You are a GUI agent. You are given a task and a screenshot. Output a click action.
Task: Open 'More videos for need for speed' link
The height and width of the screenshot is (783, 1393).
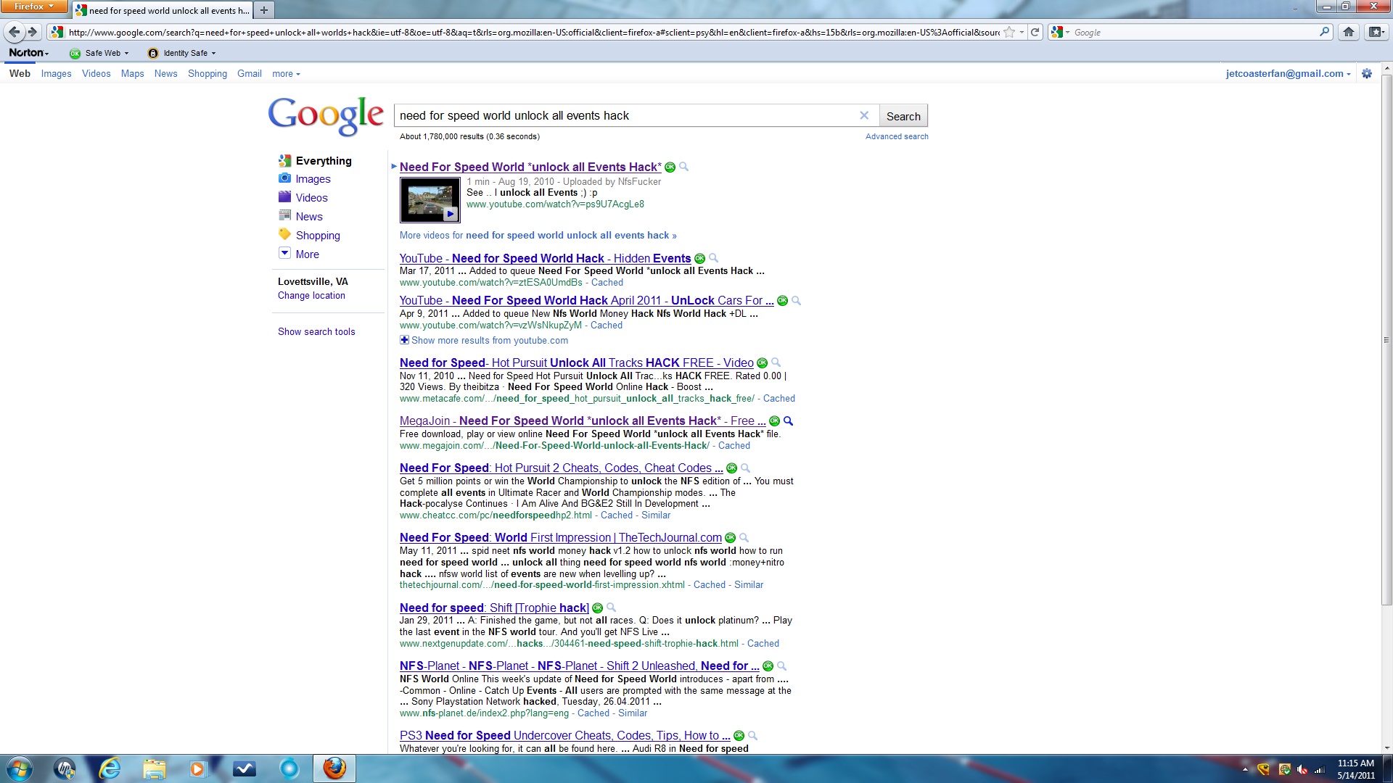(538, 236)
